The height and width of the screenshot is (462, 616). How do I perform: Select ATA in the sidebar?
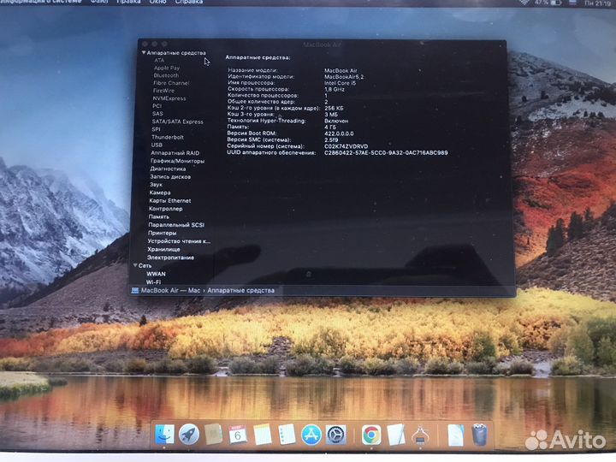pyautogui.click(x=159, y=60)
